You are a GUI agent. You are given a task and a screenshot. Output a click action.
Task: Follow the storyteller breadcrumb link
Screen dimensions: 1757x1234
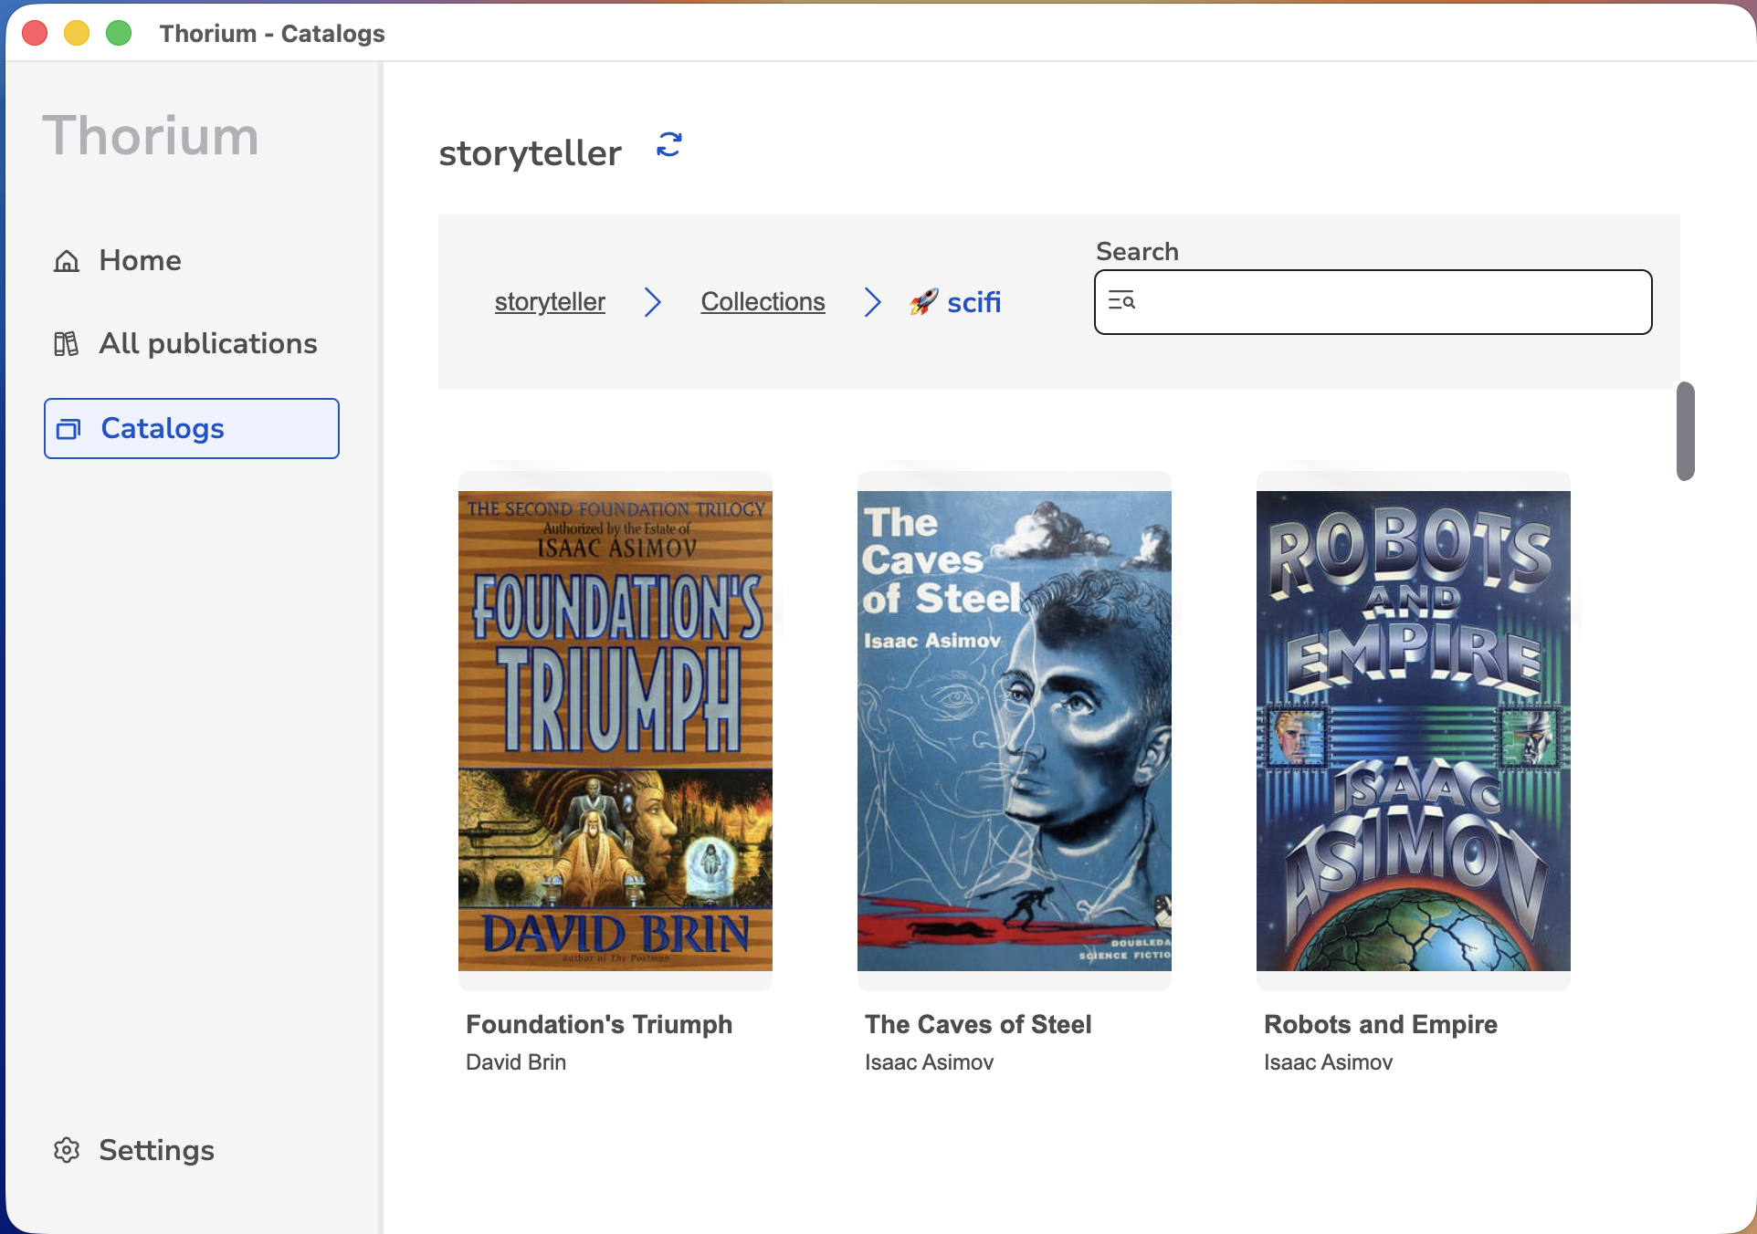(x=550, y=302)
